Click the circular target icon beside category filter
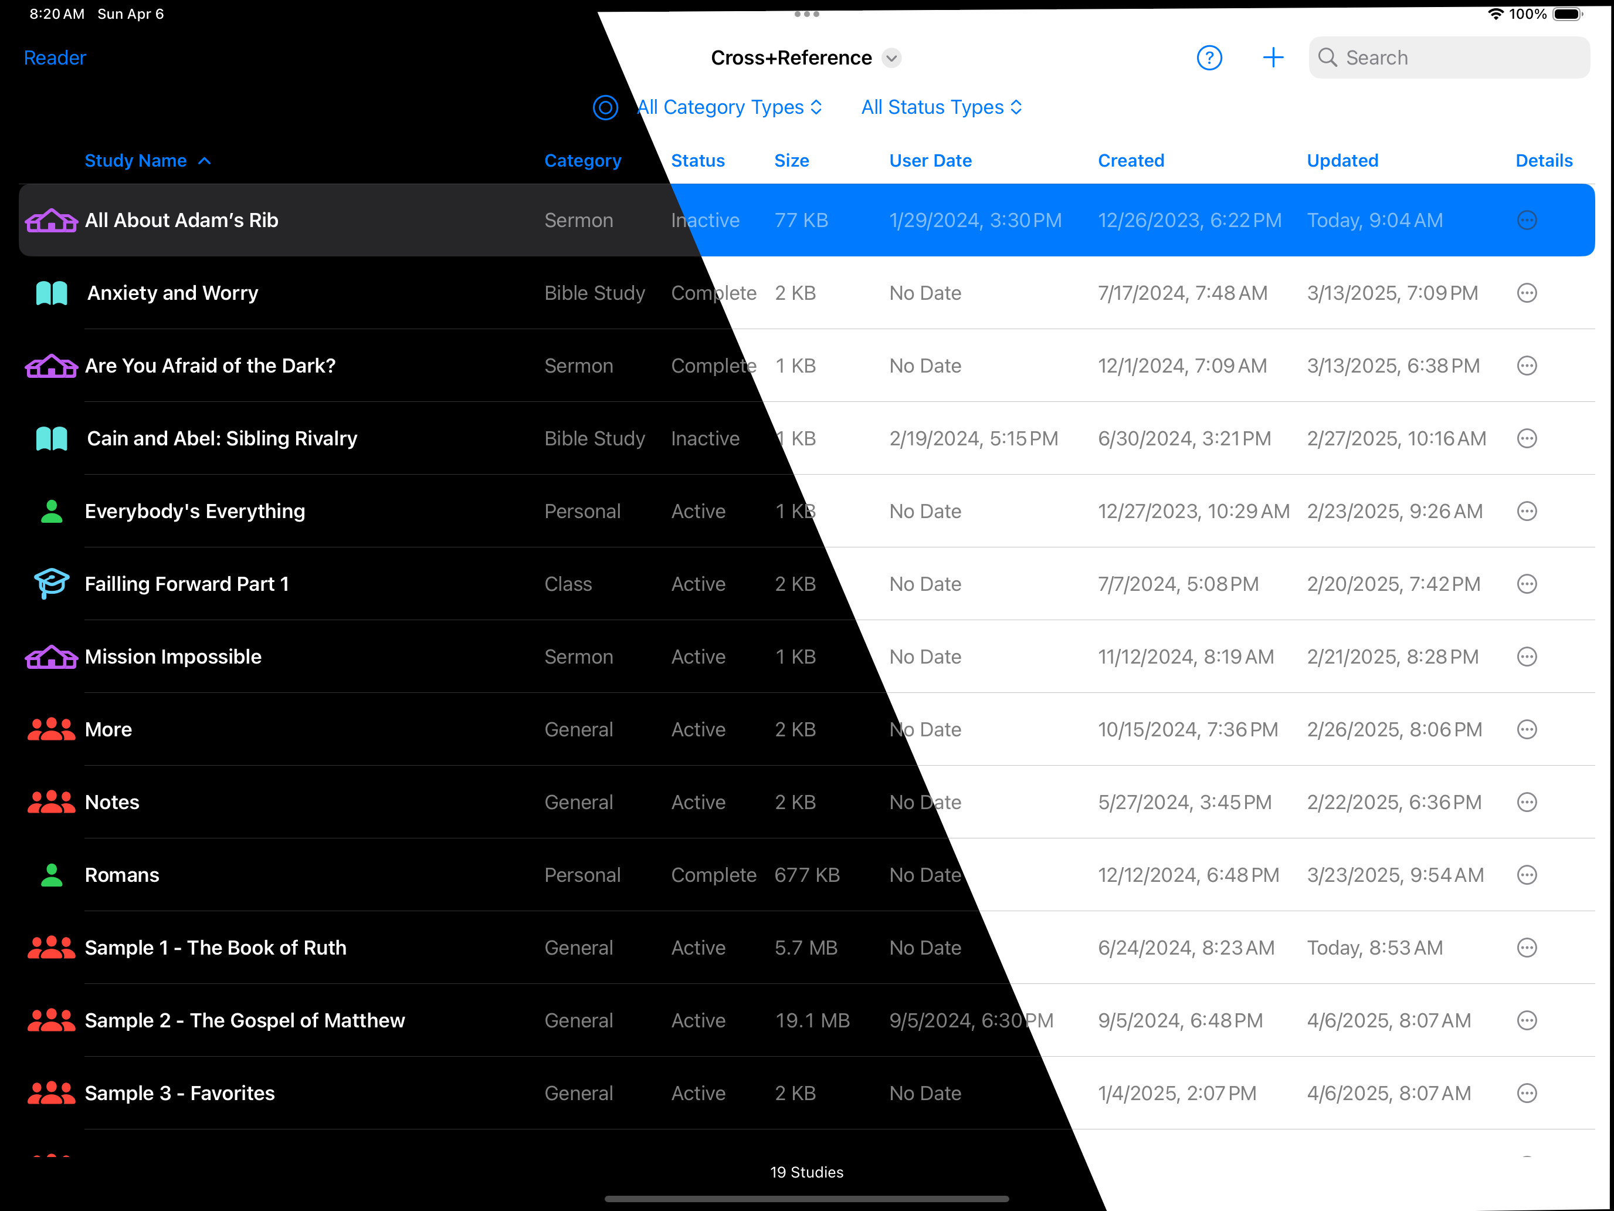This screenshot has height=1211, width=1614. click(605, 107)
